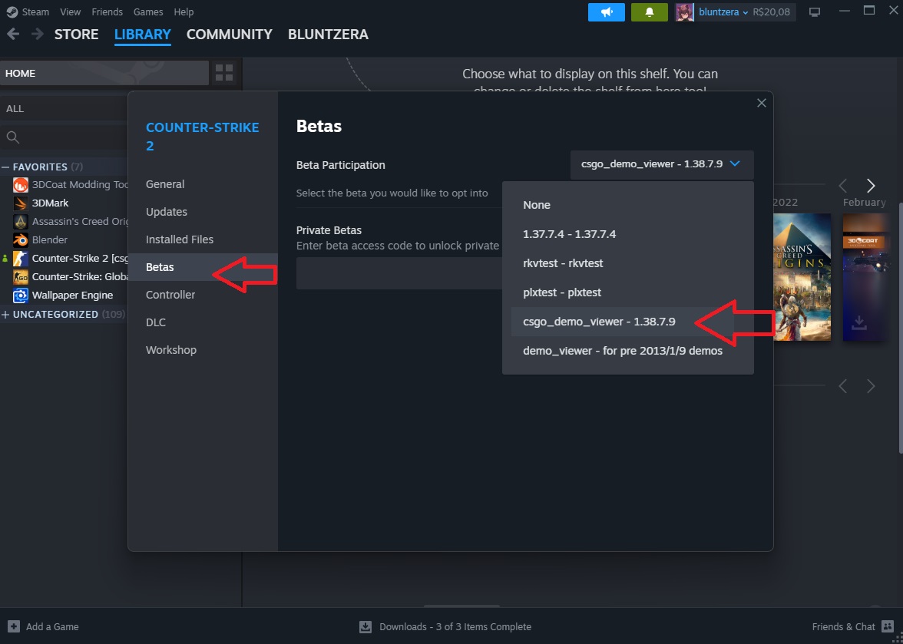This screenshot has width=903, height=644.
Task: Switch to Big Picture mode monitor icon
Action: point(814,12)
